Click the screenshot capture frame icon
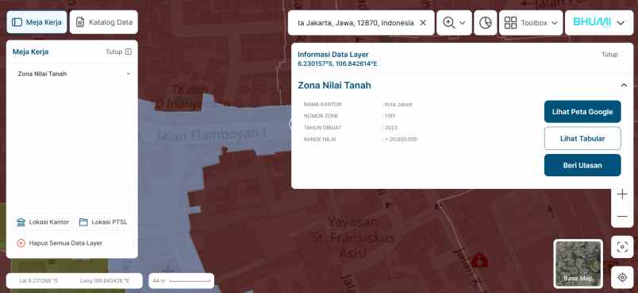The height and width of the screenshot is (293, 638). click(622, 247)
